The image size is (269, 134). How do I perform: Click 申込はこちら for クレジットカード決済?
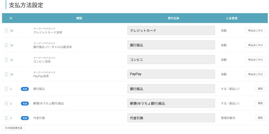pyautogui.click(x=255, y=30)
